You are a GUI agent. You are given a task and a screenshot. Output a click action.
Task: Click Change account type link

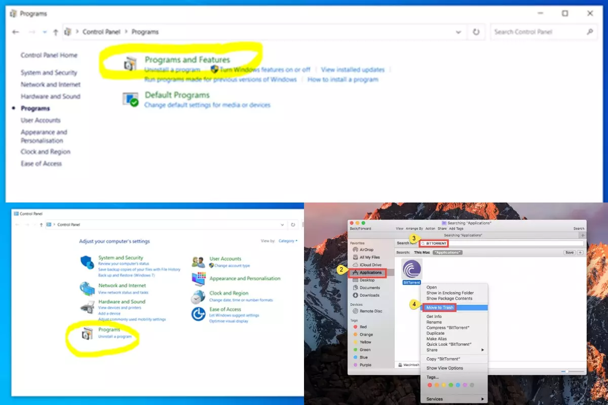(x=232, y=265)
